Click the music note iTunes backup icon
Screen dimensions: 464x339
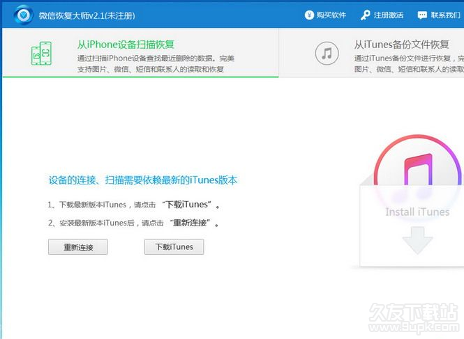click(x=327, y=54)
